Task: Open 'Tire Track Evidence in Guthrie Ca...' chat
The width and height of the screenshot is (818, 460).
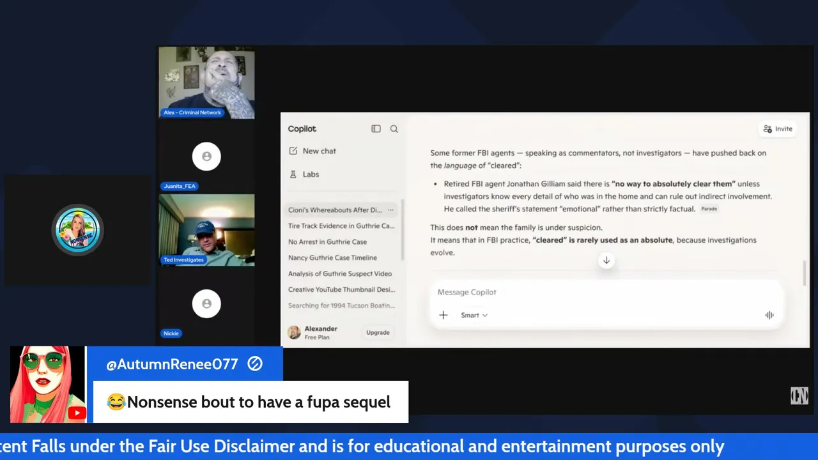Action: (x=341, y=226)
